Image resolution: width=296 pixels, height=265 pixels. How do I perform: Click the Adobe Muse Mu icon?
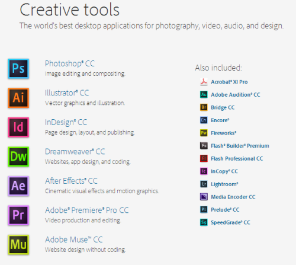[x=18, y=244]
